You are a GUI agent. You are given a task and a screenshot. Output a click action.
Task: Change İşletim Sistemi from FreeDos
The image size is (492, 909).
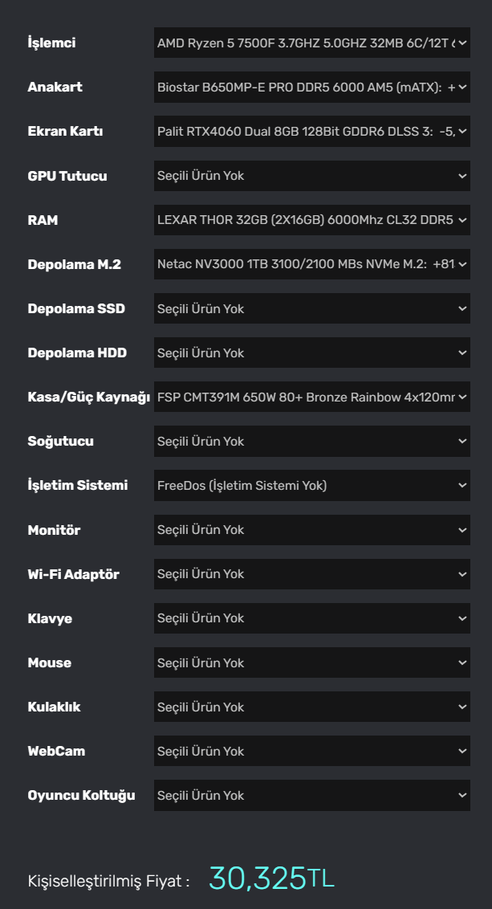(311, 486)
